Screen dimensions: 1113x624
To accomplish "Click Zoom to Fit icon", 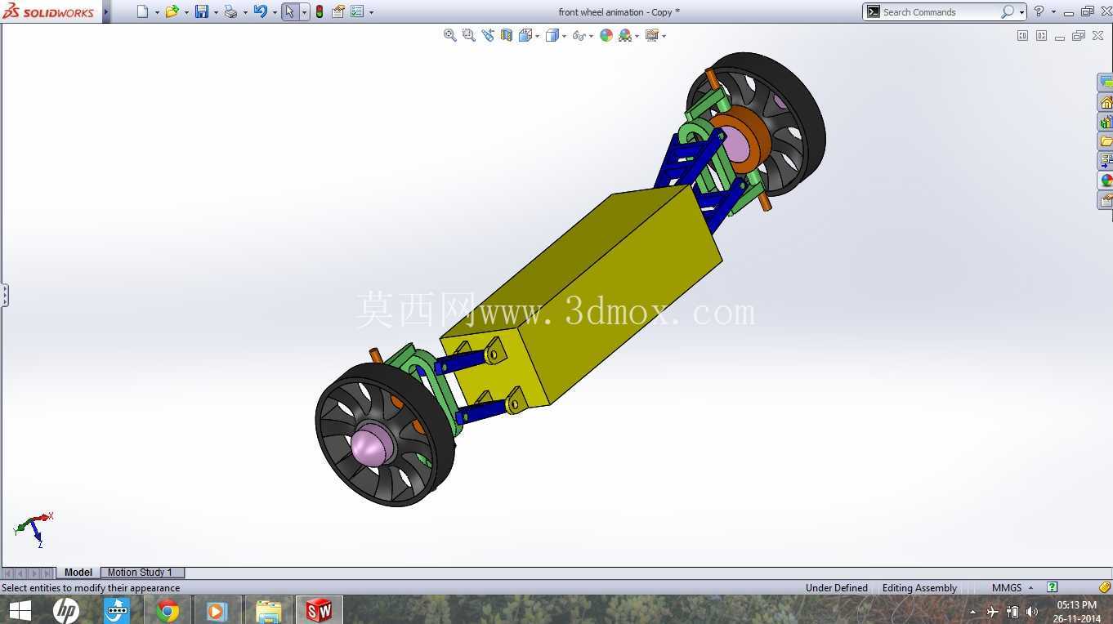I will pyautogui.click(x=449, y=35).
